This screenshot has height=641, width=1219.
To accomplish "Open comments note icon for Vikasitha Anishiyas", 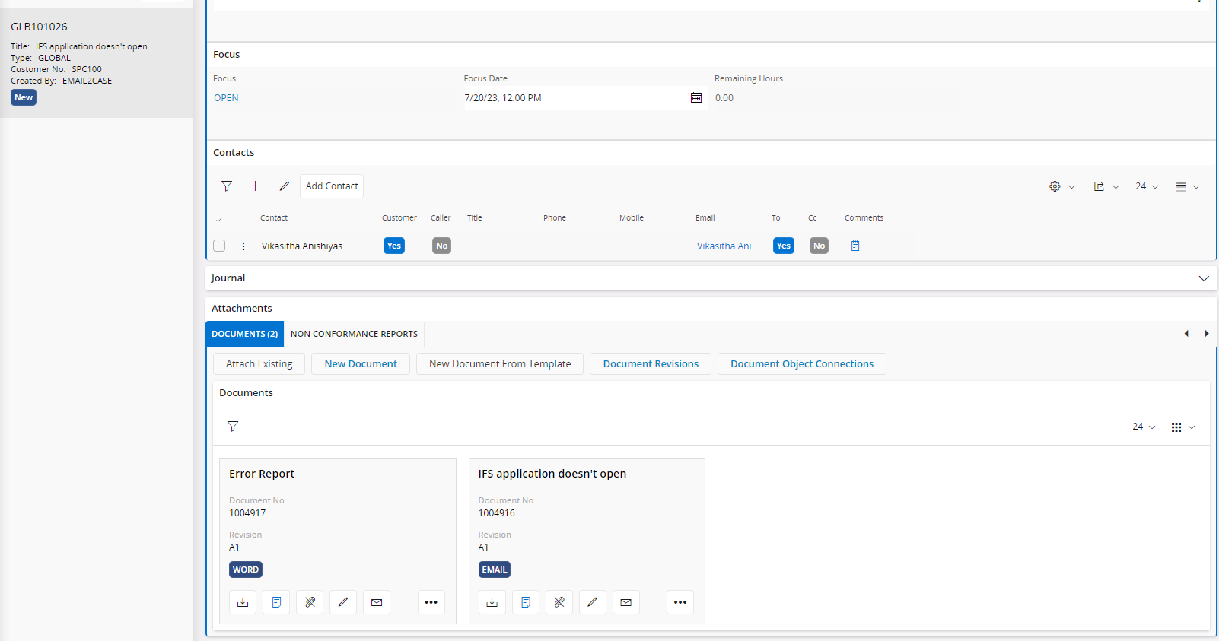I will (855, 246).
